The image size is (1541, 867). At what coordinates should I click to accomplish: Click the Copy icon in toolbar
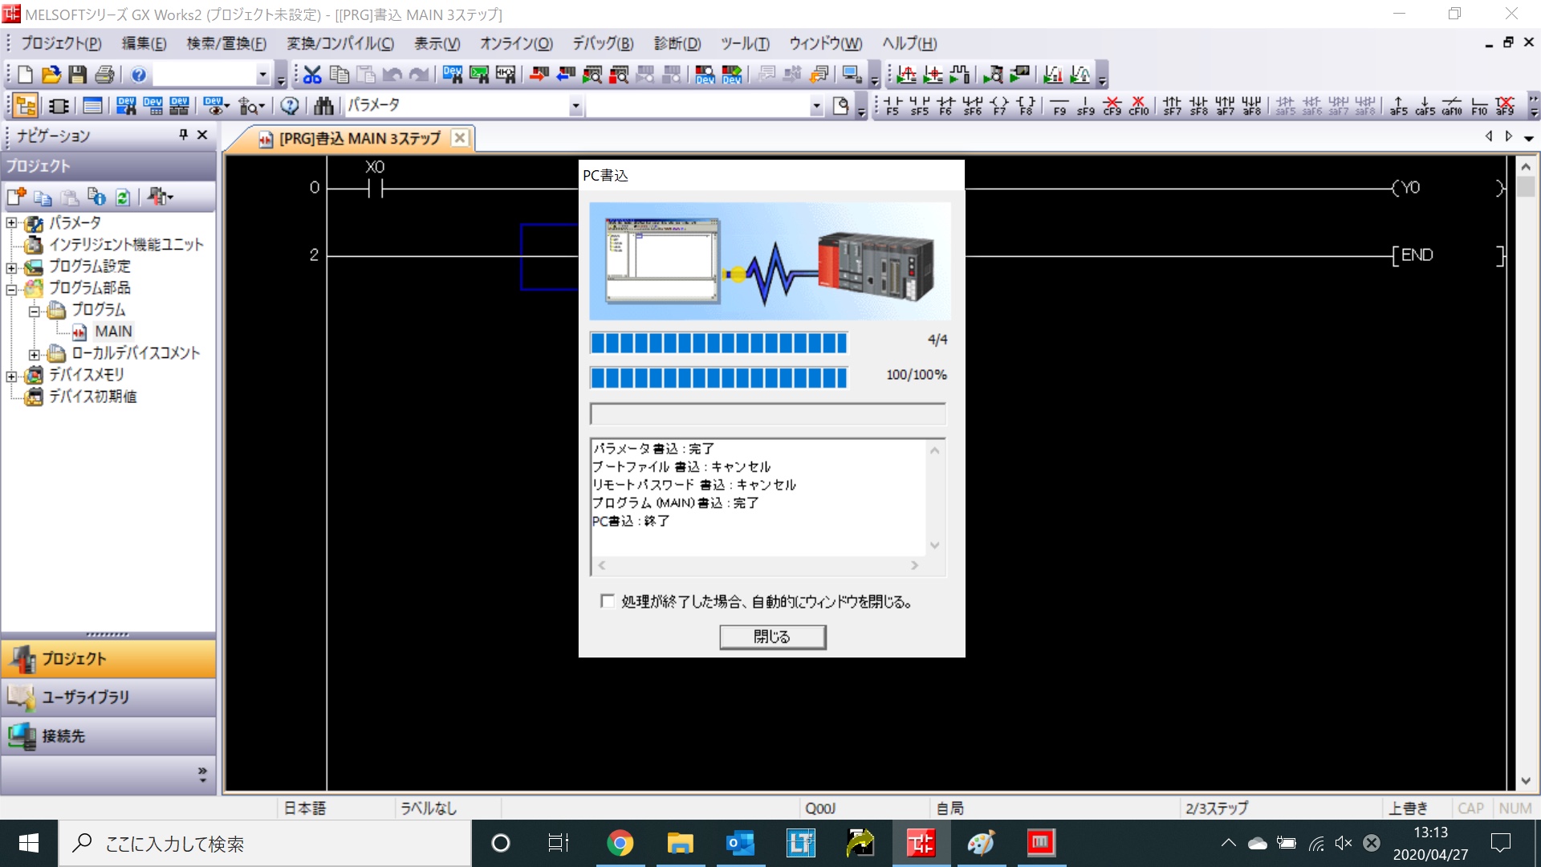click(x=340, y=75)
